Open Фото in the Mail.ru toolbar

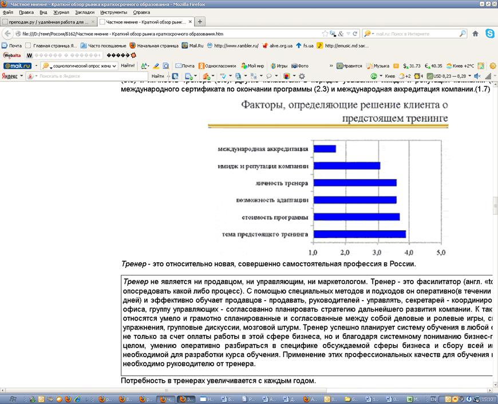[x=300, y=66]
